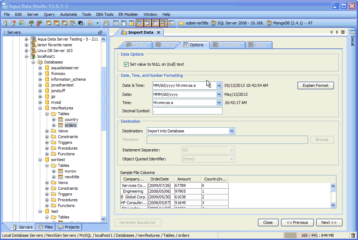Click the bar chart toolbar icon
This screenshot has width=358, height=240.
[171, 23]
